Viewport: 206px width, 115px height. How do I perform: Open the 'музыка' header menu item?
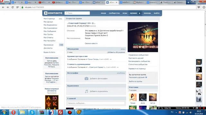coord(134,13)
